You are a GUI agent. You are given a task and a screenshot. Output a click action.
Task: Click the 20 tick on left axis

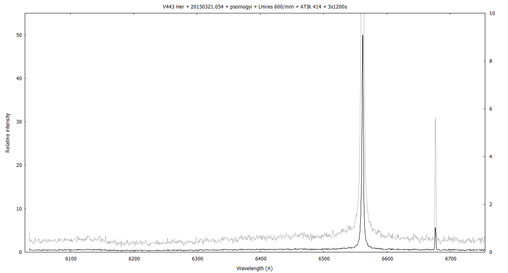pyautogui.click(x=18, y=165)
